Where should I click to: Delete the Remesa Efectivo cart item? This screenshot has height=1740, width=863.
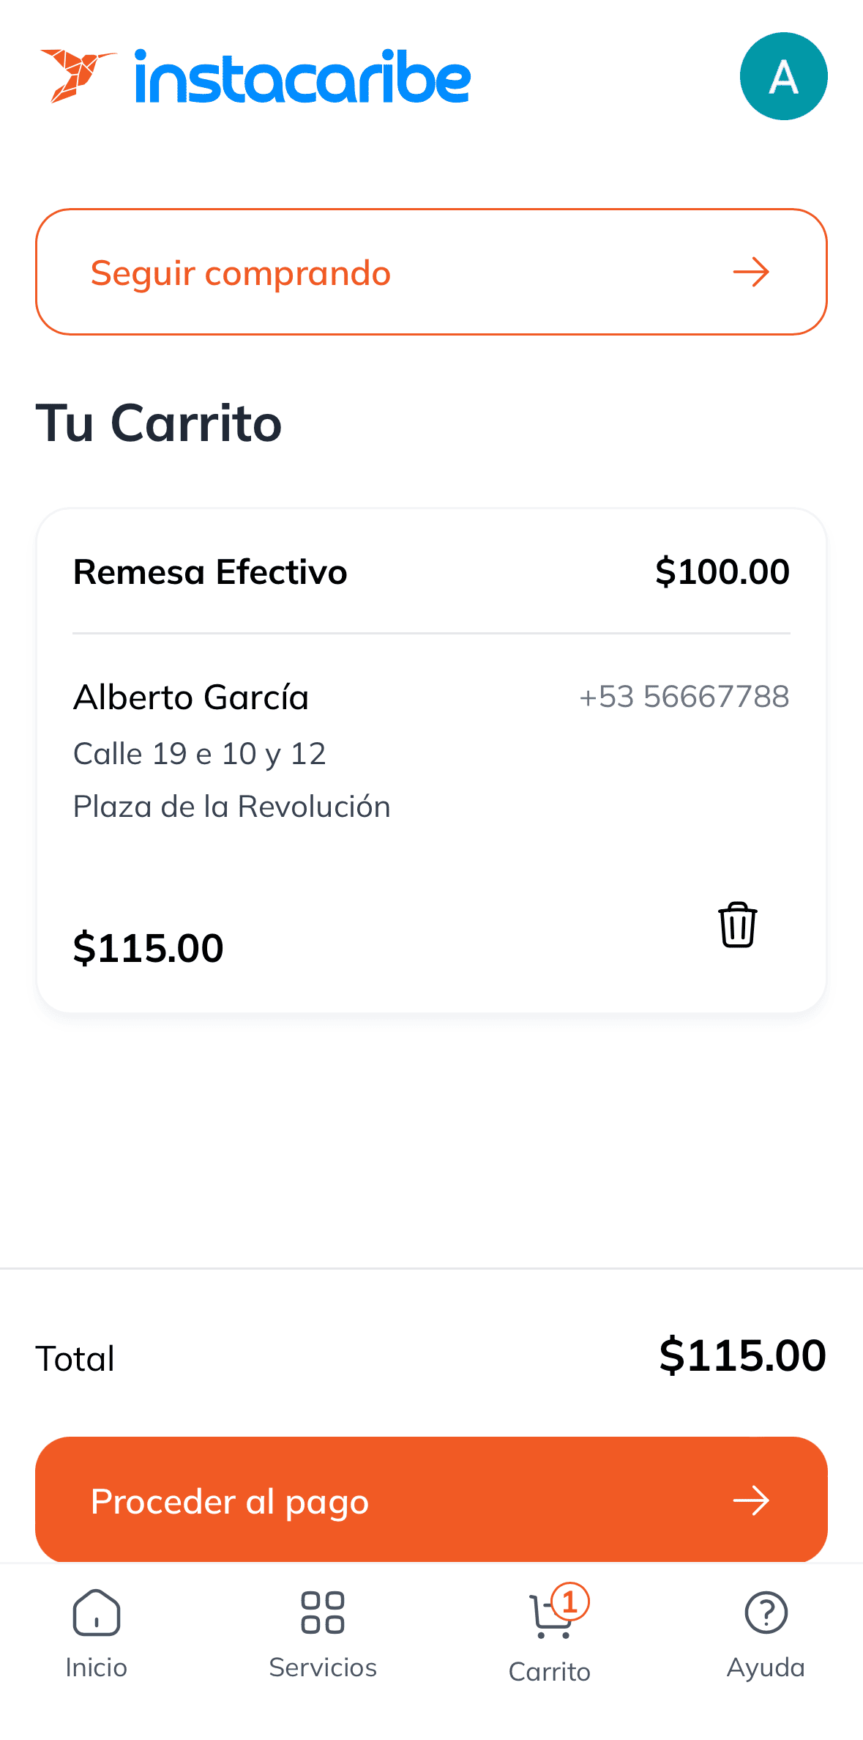coord(737,925)
